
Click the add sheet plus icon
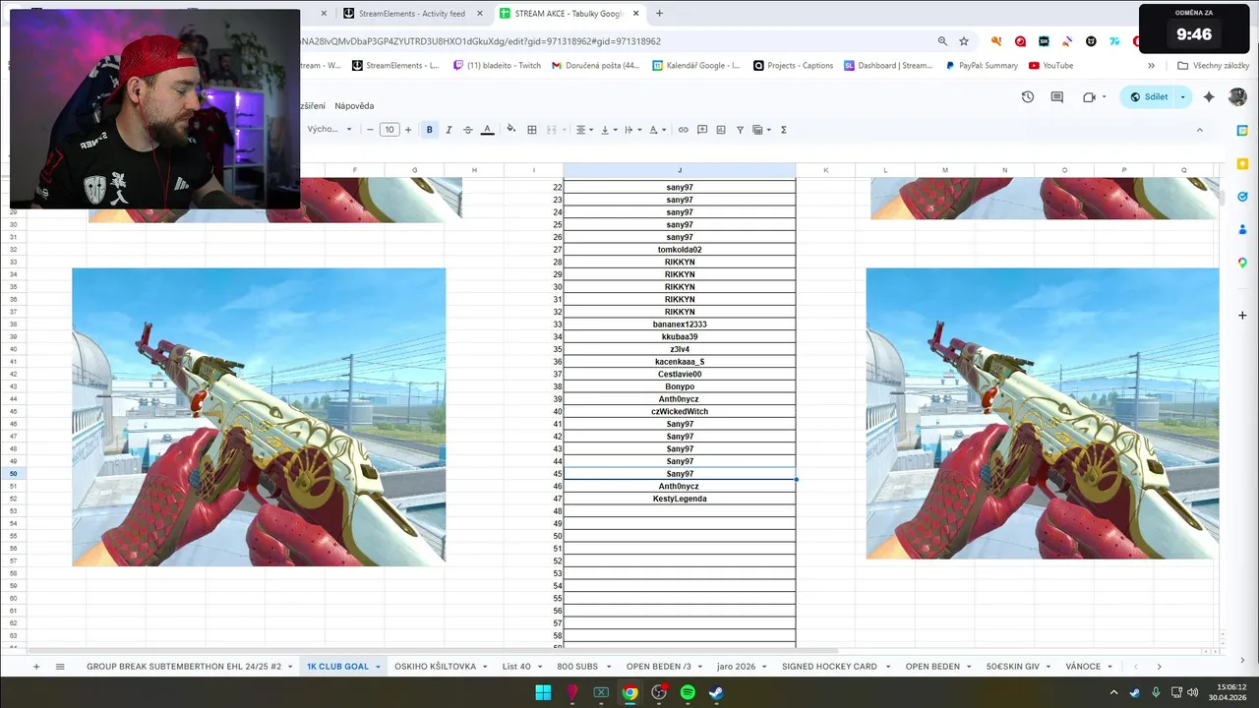[36, 667]
